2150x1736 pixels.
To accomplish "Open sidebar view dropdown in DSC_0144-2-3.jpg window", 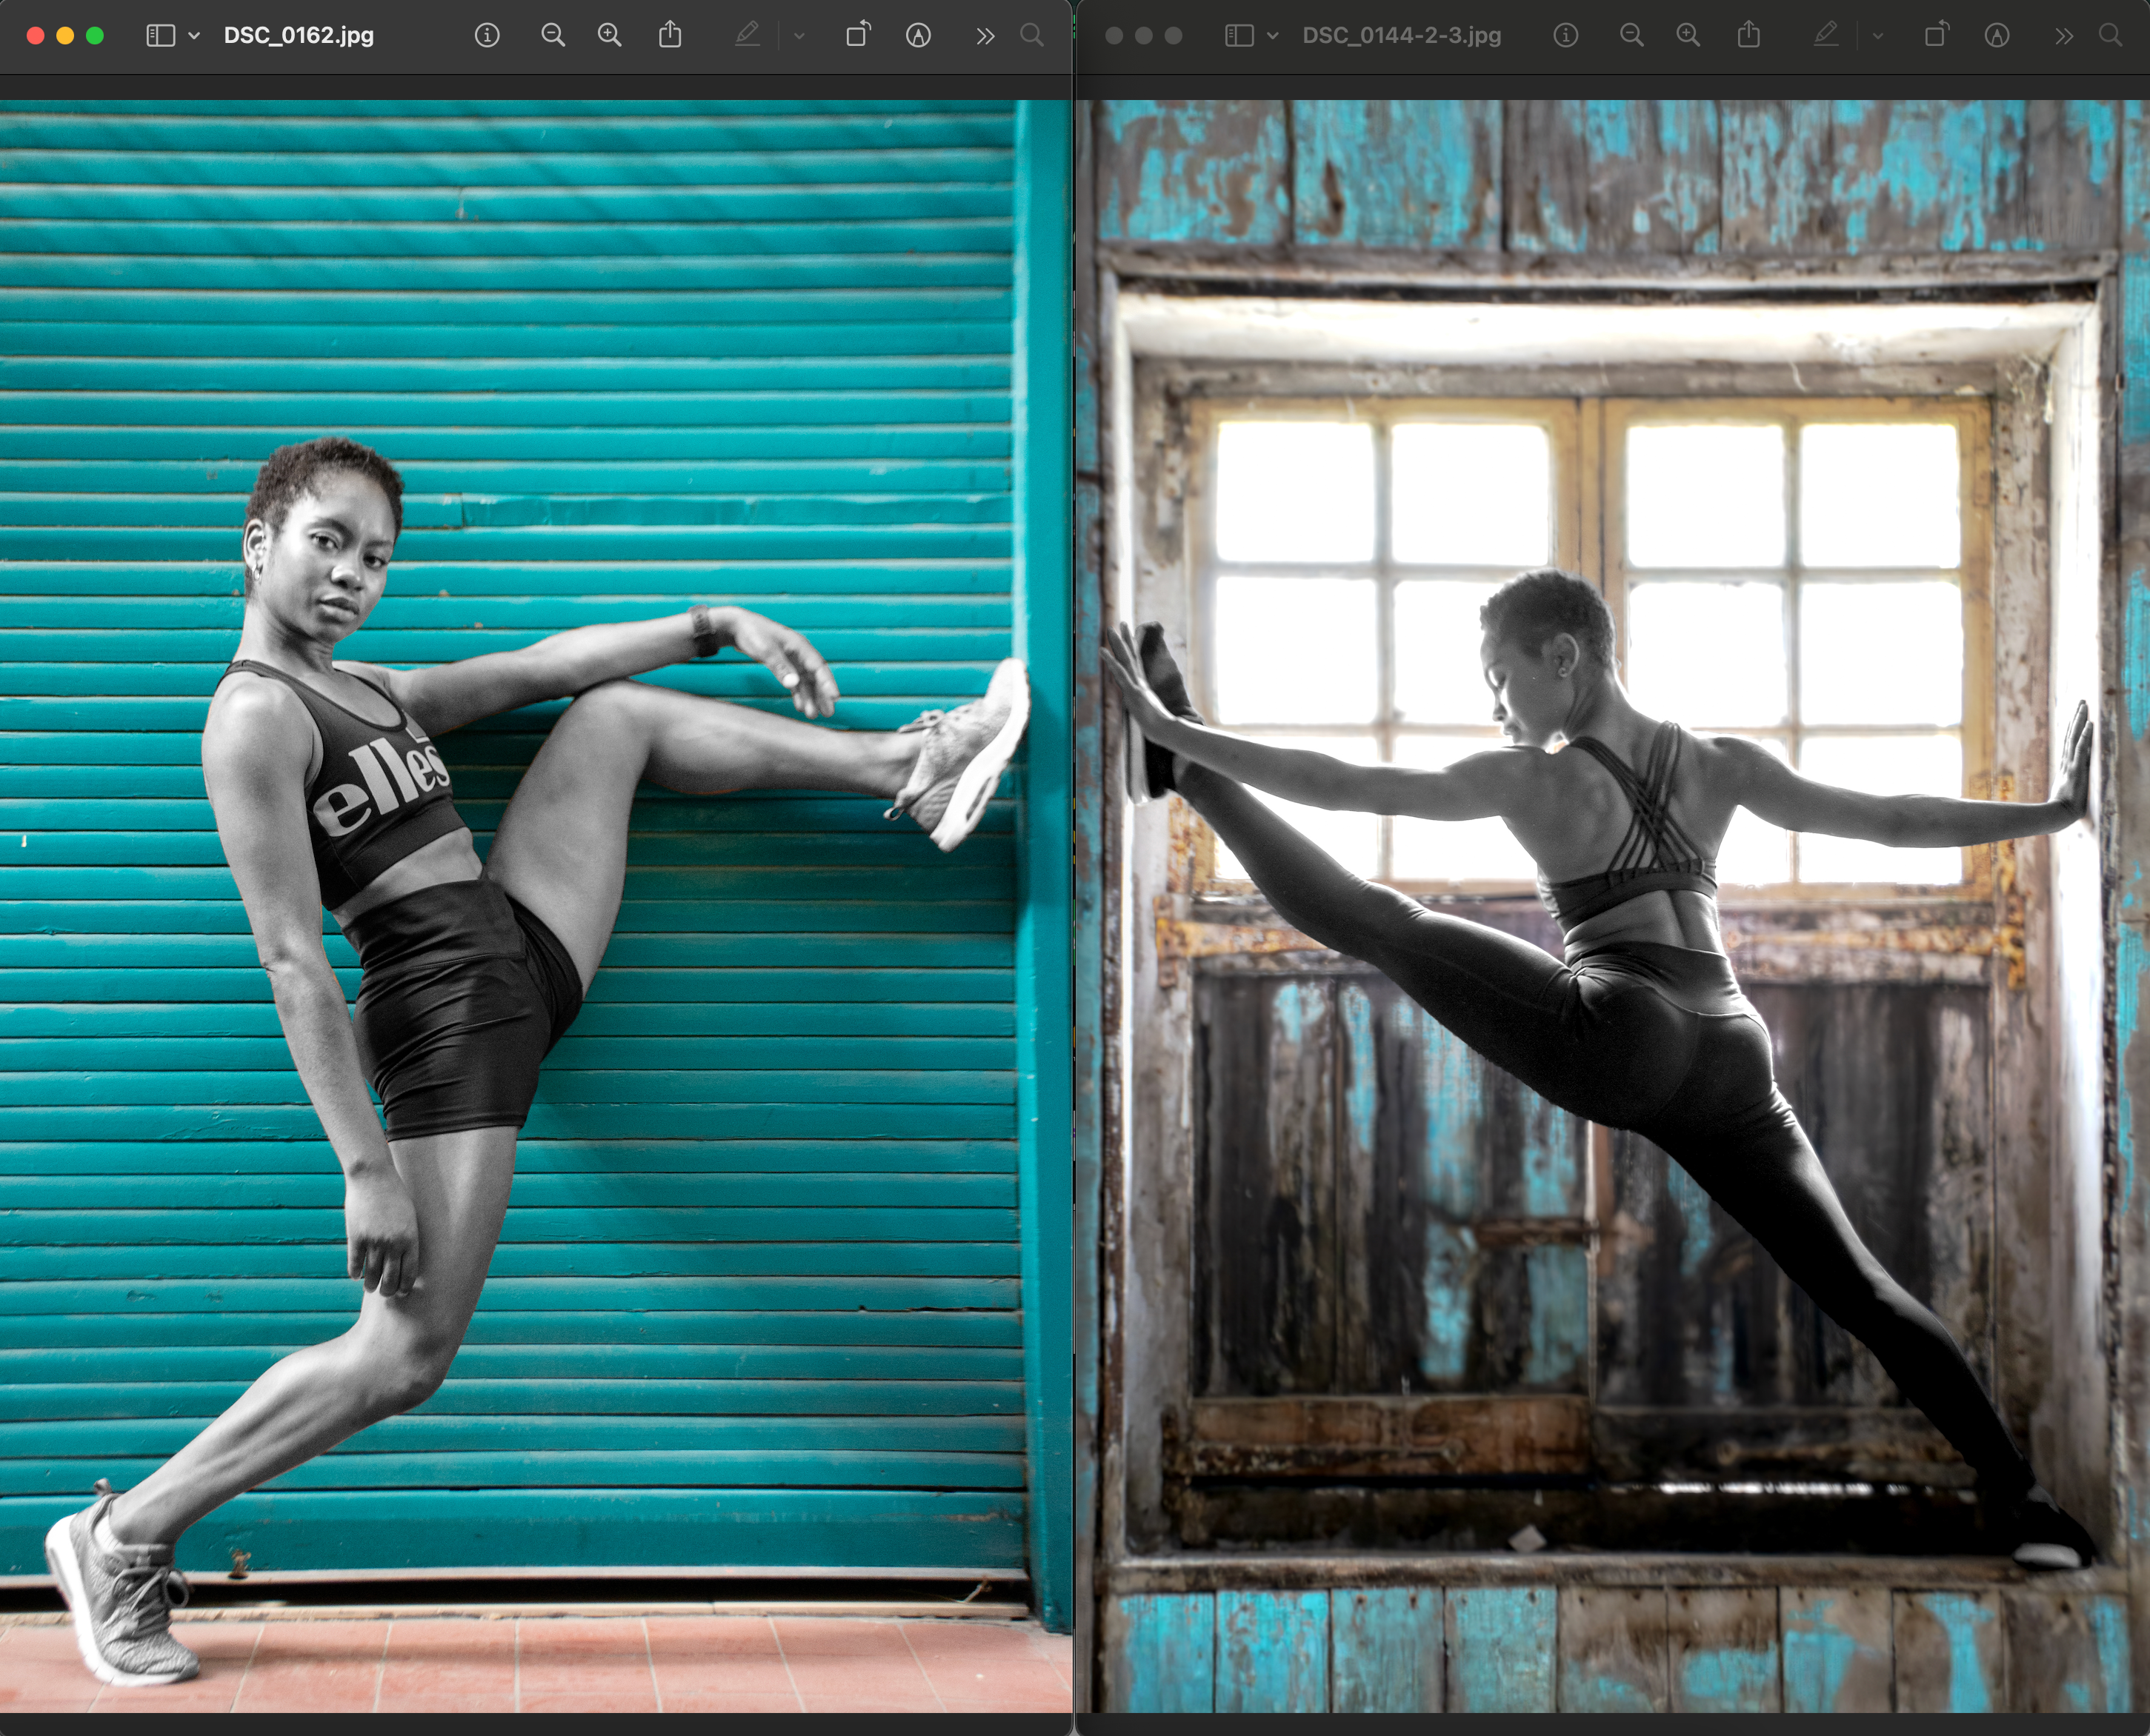I will (x=1273, y=36).
